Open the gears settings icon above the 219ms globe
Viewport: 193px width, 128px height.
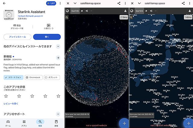coord(87,11)
